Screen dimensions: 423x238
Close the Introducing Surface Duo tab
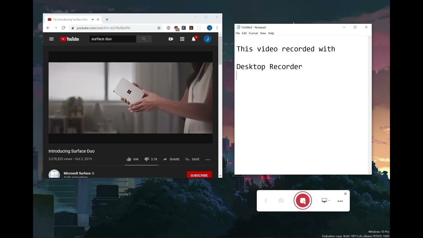(x=98, y=20)
